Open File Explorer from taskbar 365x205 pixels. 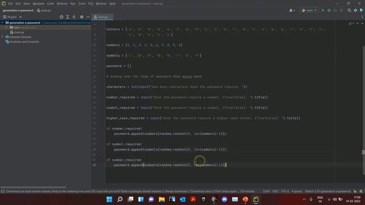162,199
